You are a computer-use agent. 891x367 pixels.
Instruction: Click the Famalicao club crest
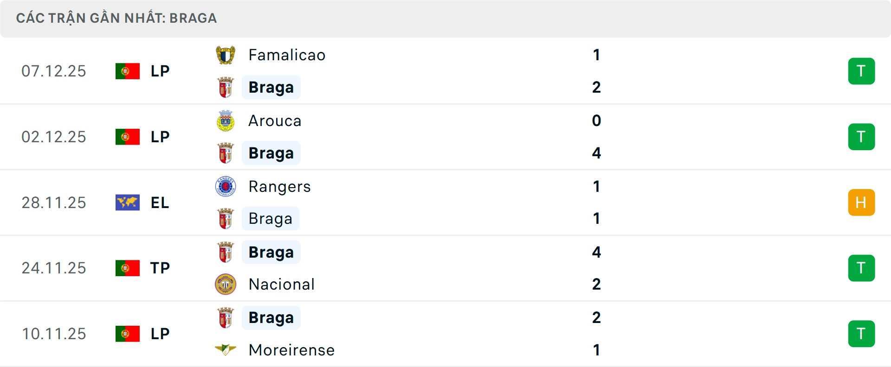coord(226,55)
